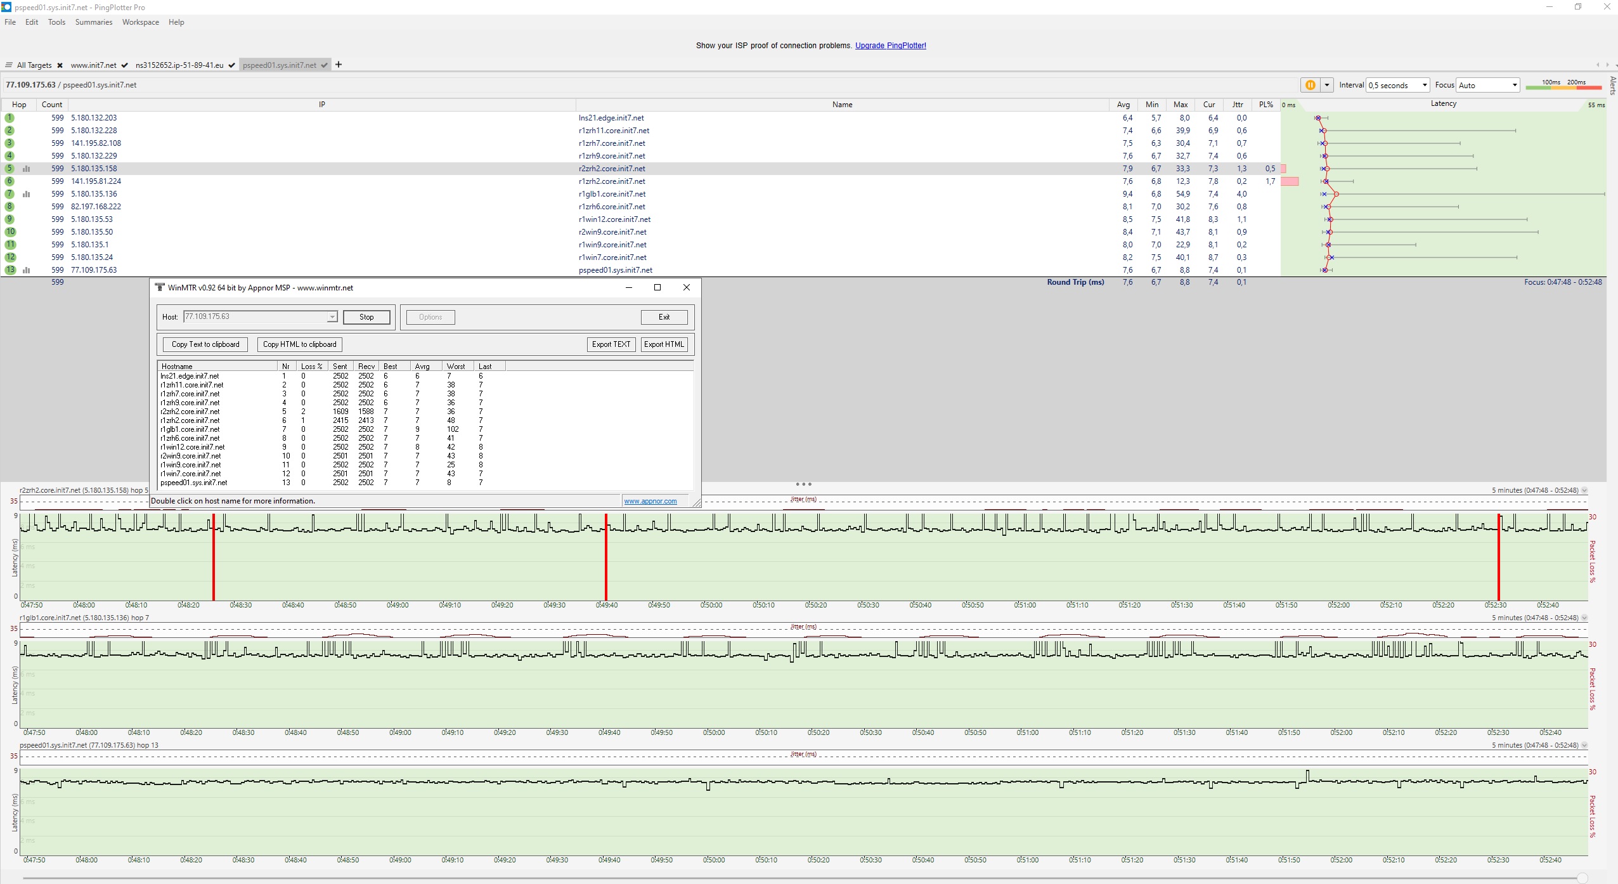The height and width of the screenshot is (884, 1618).
Task: Toggle the graph icon on hop 5 row
Action: tap(27, 169)
